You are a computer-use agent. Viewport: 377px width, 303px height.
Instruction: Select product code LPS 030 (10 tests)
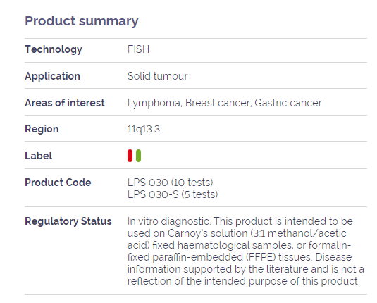[171, 183]
